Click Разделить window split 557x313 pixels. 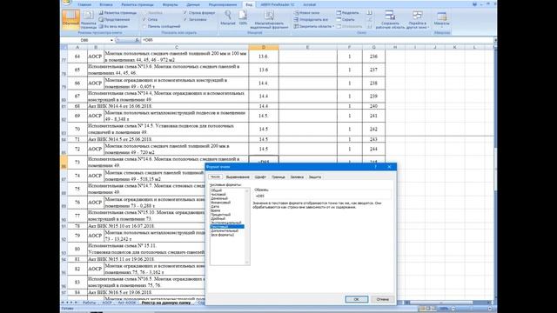click(x=347, y=13)
